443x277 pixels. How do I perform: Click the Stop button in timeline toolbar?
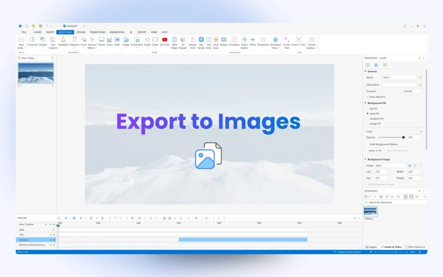(x=74, y=218)
